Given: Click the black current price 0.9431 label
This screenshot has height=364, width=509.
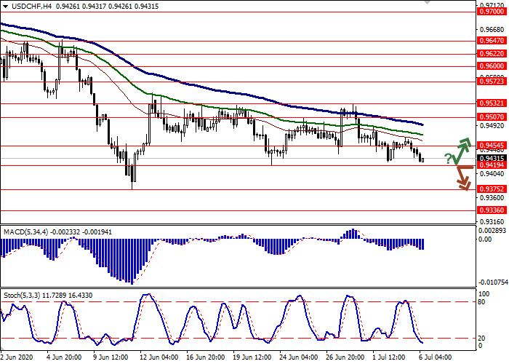Looking at the screenshot, I should (x=492, y=158).
